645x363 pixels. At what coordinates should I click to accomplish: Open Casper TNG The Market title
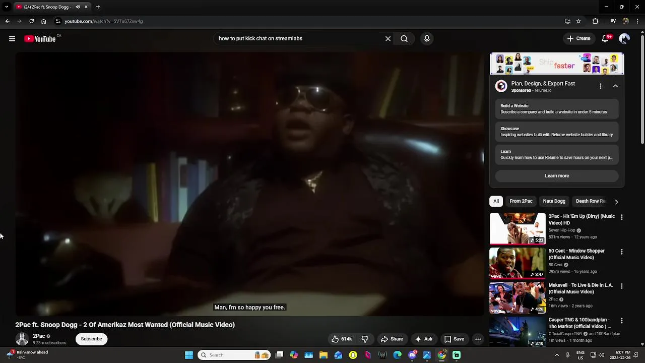click(579, 323)
